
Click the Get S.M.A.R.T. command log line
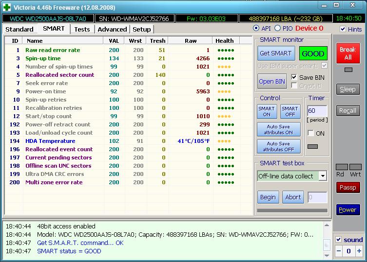(x=80, y=243)
